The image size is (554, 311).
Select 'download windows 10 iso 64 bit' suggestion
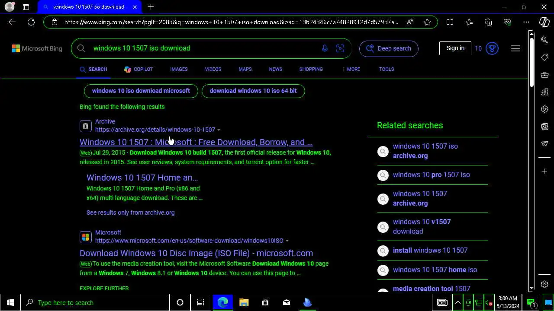click(x=253, y=91)
